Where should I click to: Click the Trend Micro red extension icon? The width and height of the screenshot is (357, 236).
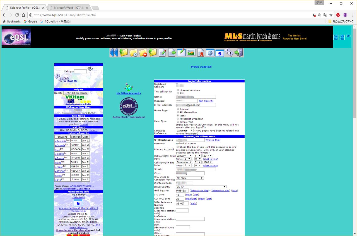338,15
